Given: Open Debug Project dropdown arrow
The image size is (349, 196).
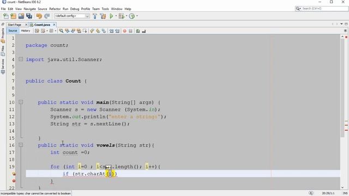Looking at the screenshot, I should click(127, 16).
